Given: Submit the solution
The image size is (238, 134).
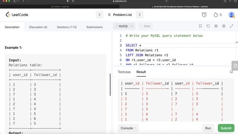Looking at the screenshot, I should (226, 128).
